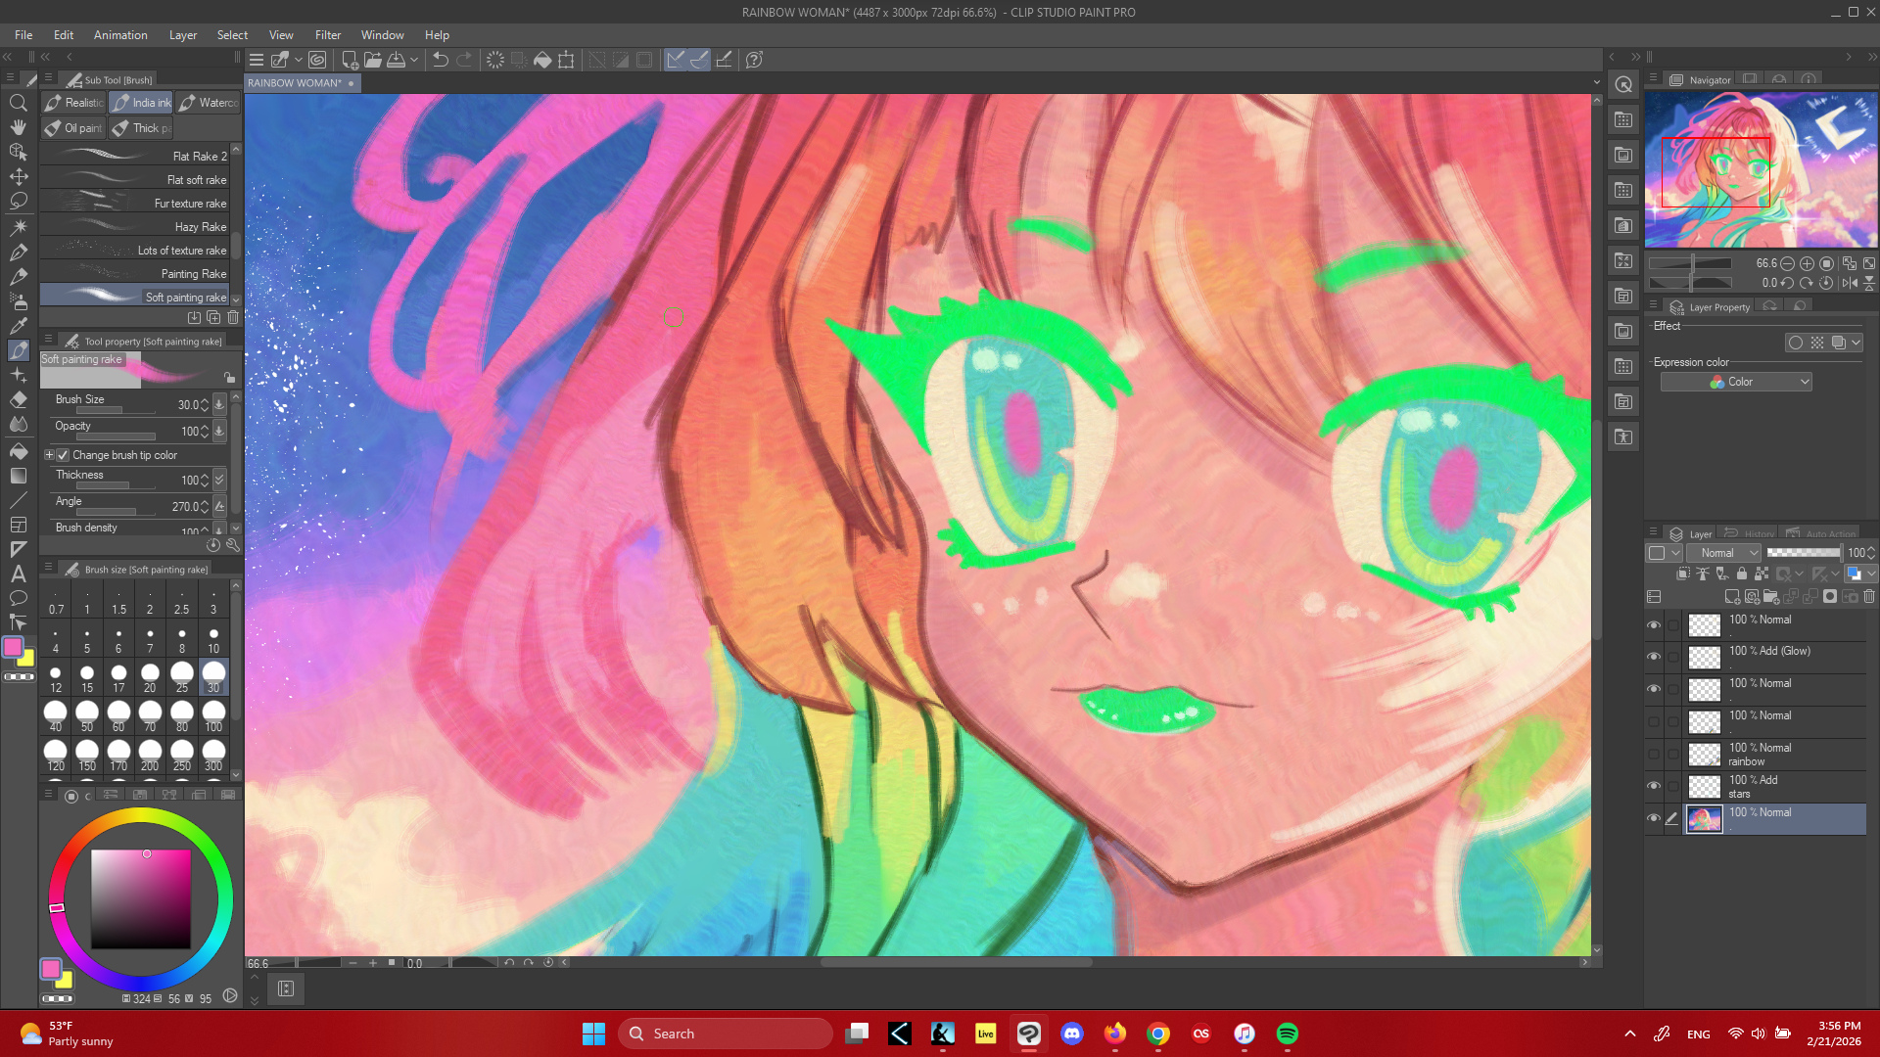Select the Eraser tool
Screen dimensions: 1880x1057
pyautogui.click(x=18, y=399)
